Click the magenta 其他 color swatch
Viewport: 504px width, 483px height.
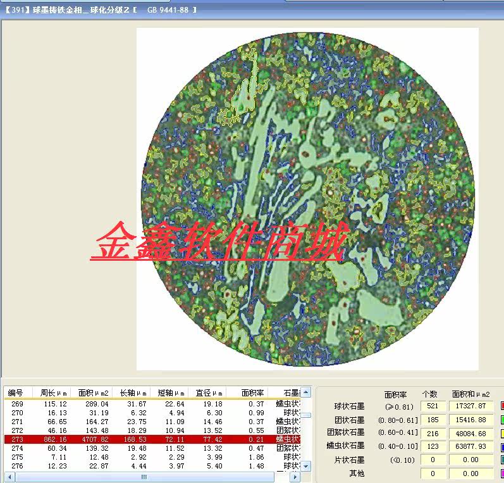pos(501,473)
